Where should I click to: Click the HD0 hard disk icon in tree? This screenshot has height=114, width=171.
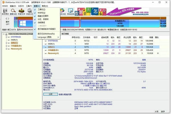click(x=7, y=34)
